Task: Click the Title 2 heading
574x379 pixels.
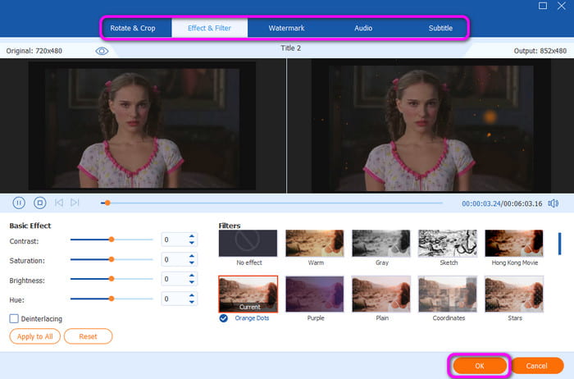Action: click(x=290, y=48)
